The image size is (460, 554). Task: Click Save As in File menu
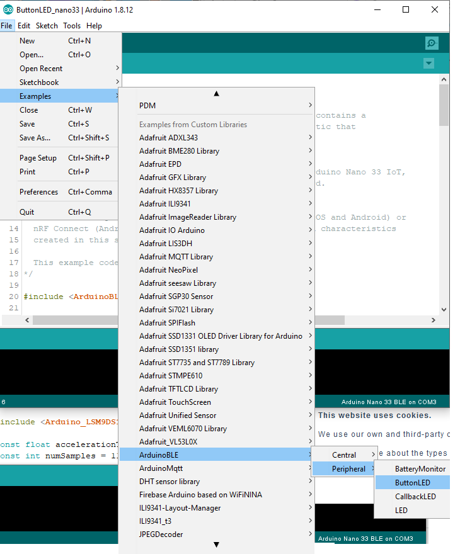click(35, 138)
